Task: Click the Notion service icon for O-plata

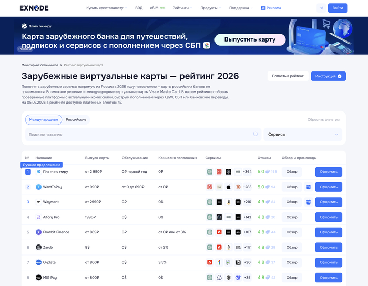Action: point(238,262)
